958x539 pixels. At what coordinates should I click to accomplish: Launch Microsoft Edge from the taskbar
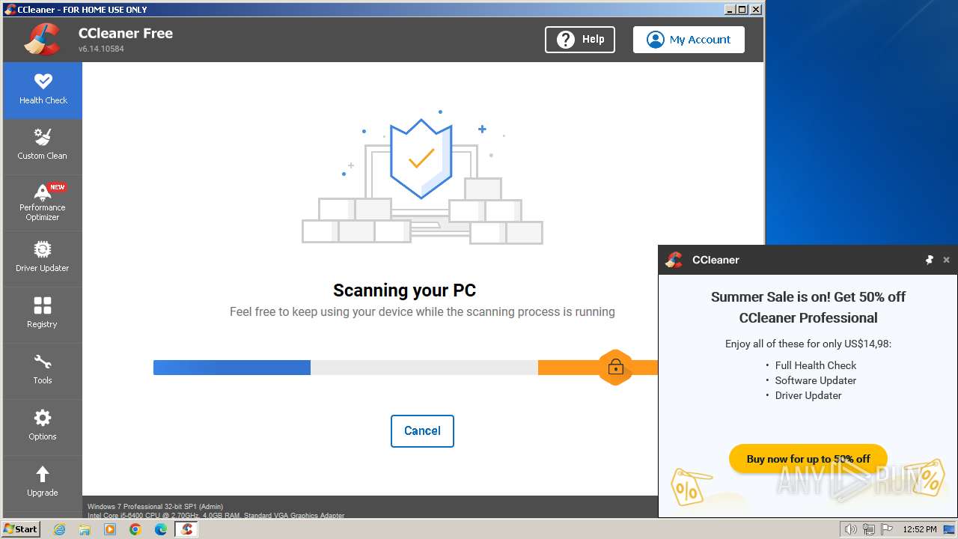point(161,529)
